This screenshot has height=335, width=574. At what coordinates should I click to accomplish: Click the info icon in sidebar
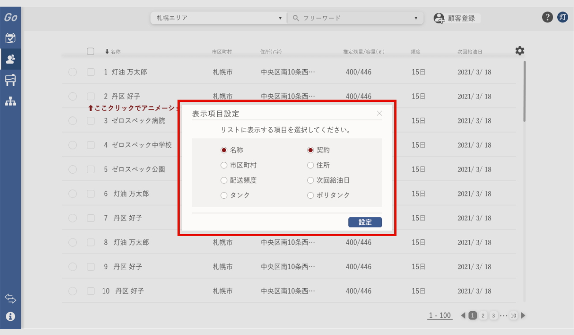click(x=11, y=316)
